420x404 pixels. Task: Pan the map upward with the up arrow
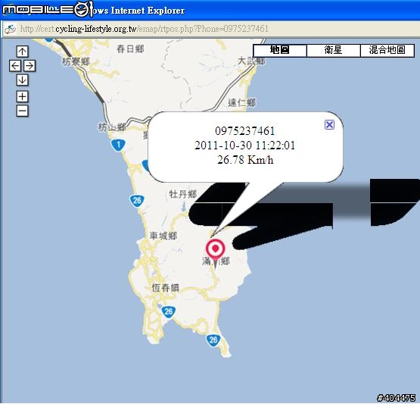pos(22,52)
